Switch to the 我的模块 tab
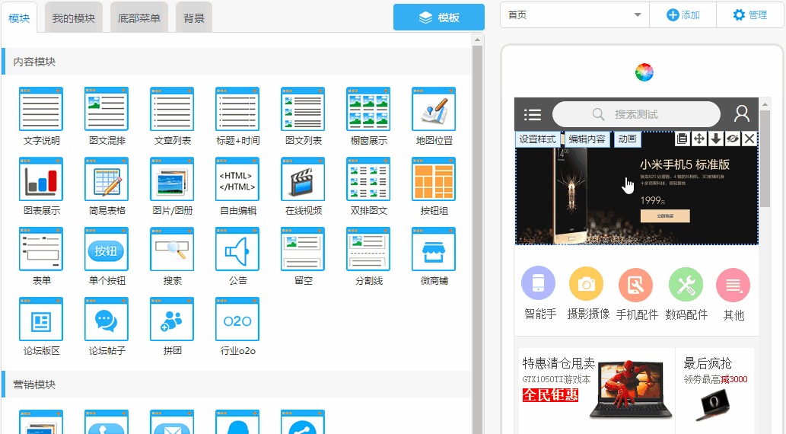This screenshot has width=786, height=434. coord(74,18)
